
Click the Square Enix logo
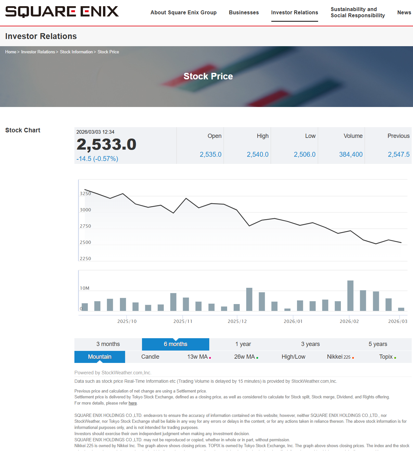(62, 12)
